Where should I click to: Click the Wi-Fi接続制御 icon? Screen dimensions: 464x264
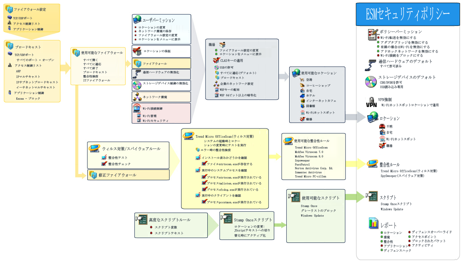pyautogui.click(x=137, y=108)
